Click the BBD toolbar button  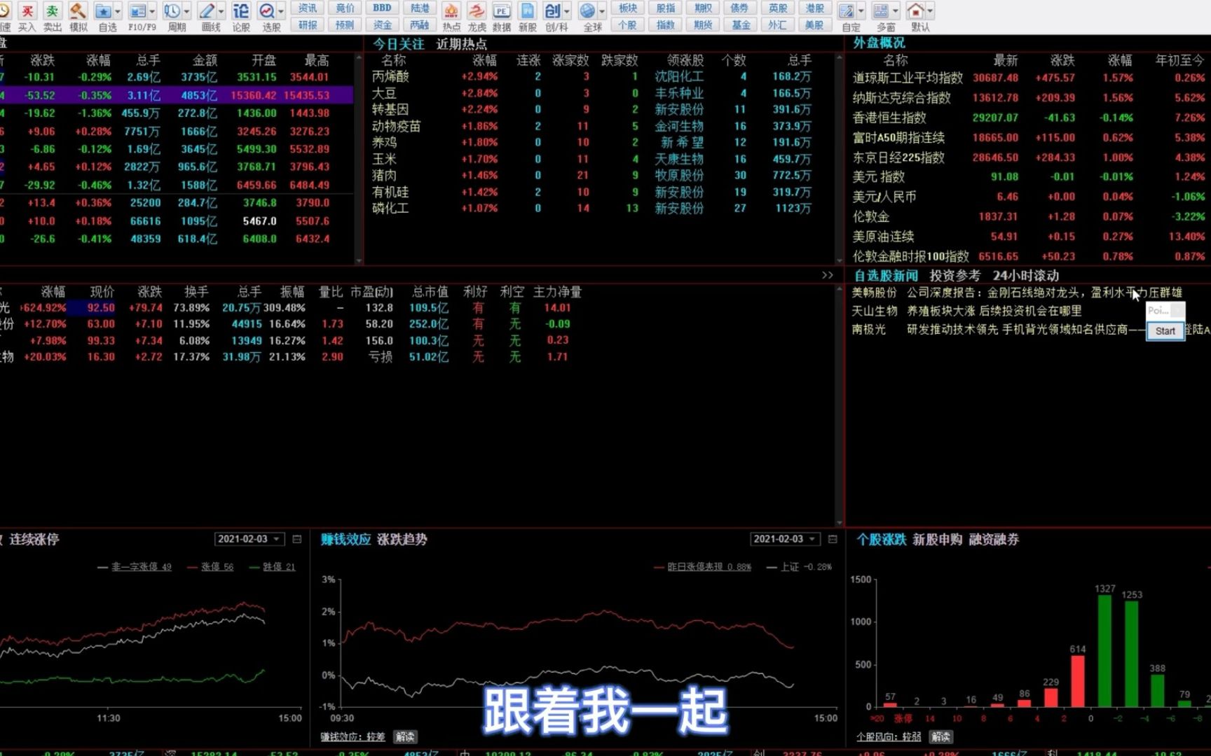point(383,8)
